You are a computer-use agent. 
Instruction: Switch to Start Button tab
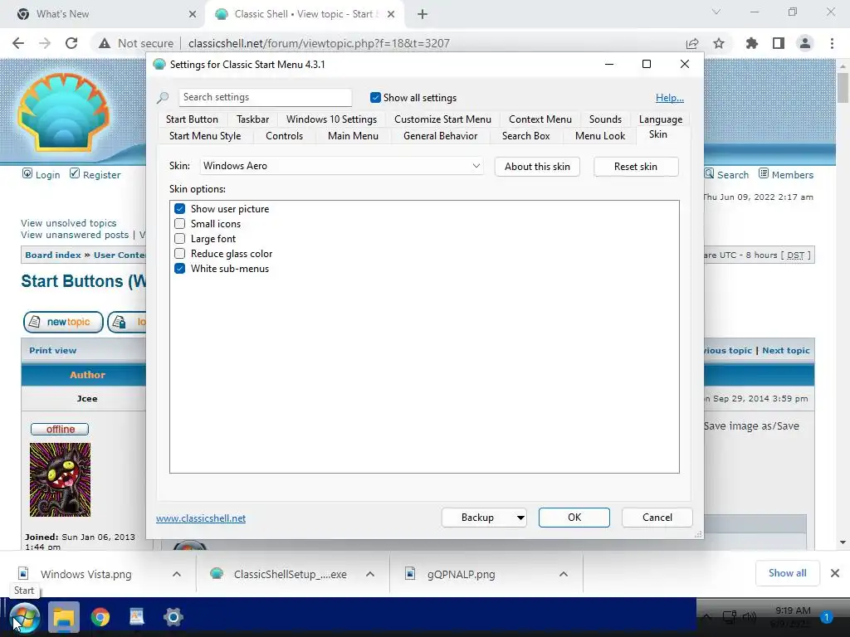click(x=192, y=119)
